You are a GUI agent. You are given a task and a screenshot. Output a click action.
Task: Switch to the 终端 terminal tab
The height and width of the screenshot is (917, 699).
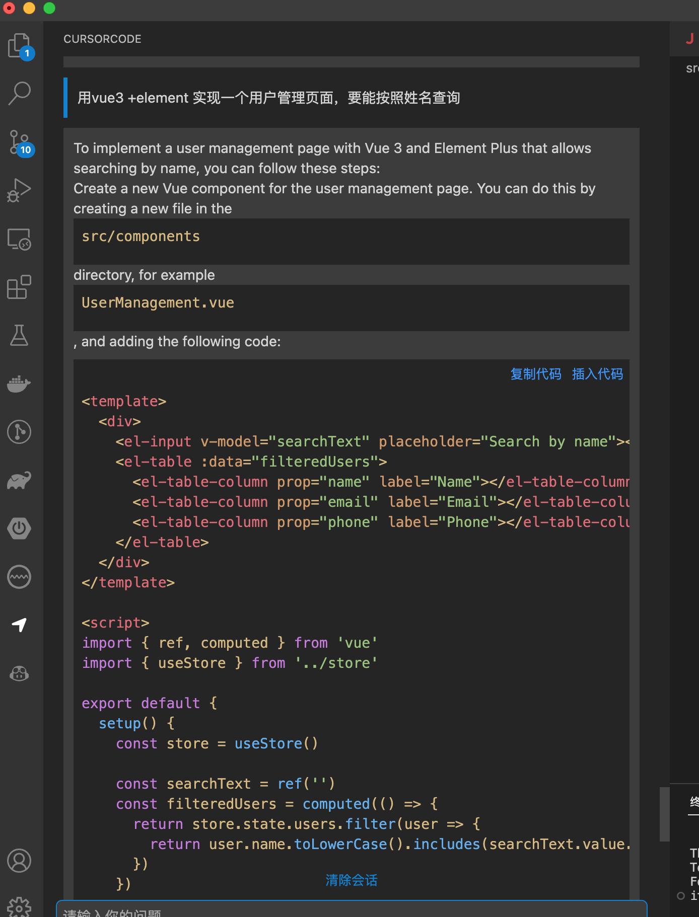point(694,802)
